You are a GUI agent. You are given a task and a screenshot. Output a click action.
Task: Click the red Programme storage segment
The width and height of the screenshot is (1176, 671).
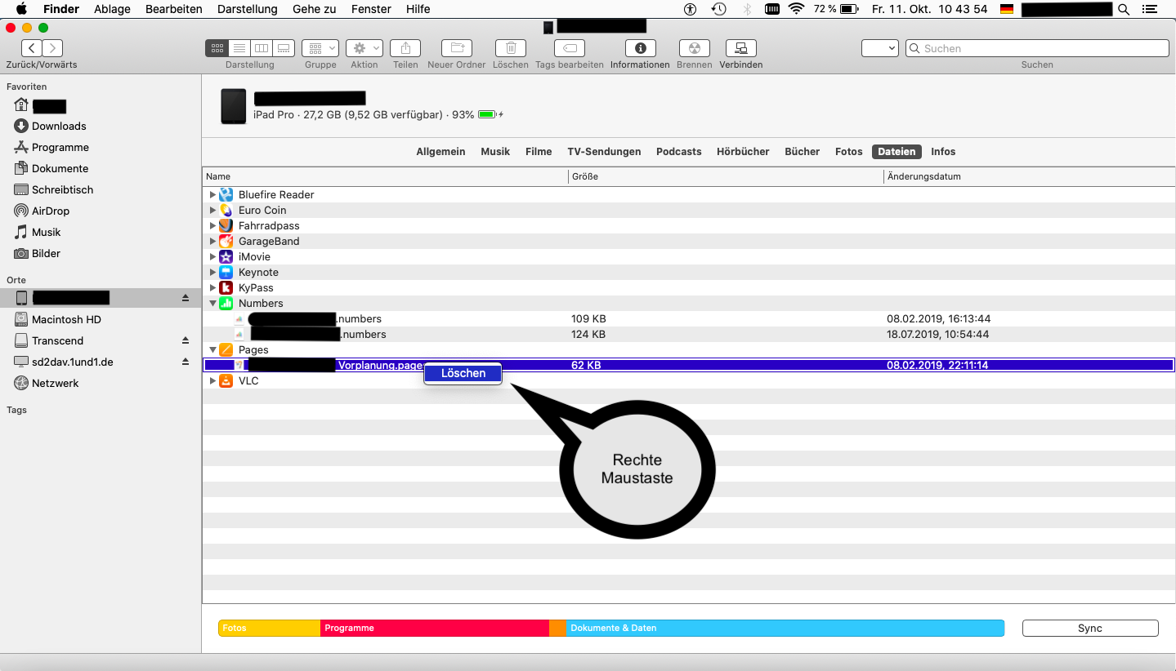tap(435, 628)
